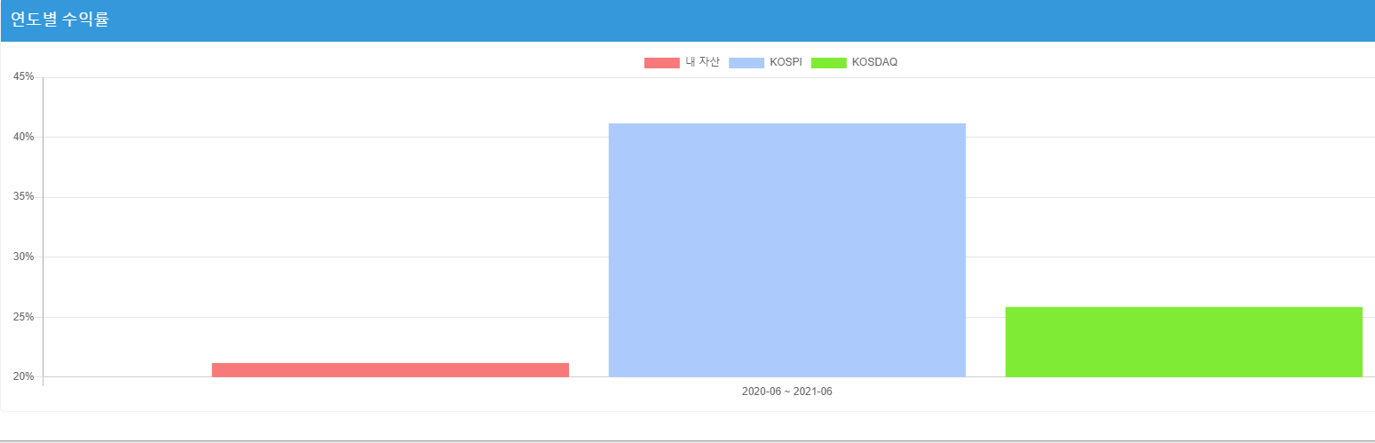1375x443 pixels.
Task: Toggle the 내 자산 legend color box
Action: (661, 62)
